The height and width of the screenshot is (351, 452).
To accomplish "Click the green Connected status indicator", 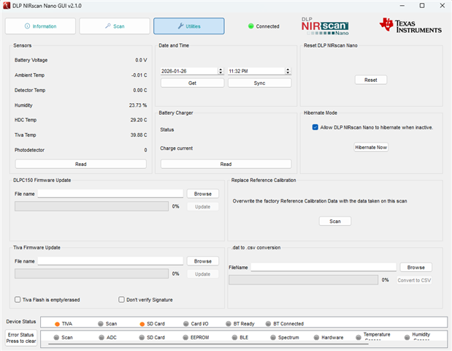I will pos(250,26).
